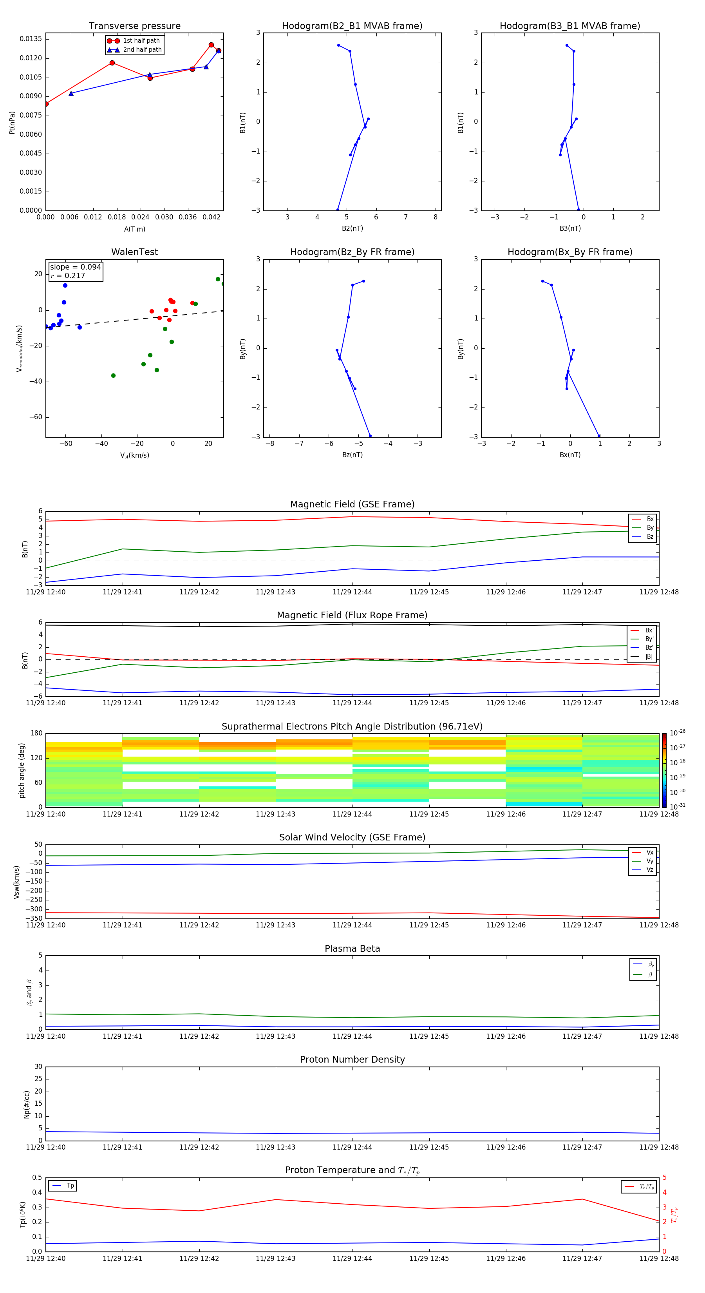Click the 'Magnetic Field (Flux Rope Frame)' title
The height and width of the screenshot is (1293, 705).
click(352, 616)
